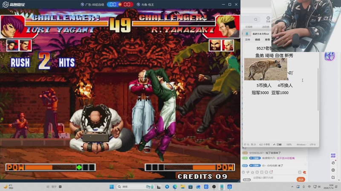Click the hyena picture overlay
Image resolution: width=341 pixels, height=191 pixels.
point(266,69)
